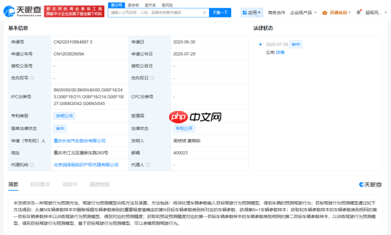Click the 发明公布 patent type tag
Screen dimensions: 391x235
click(65, 116)
